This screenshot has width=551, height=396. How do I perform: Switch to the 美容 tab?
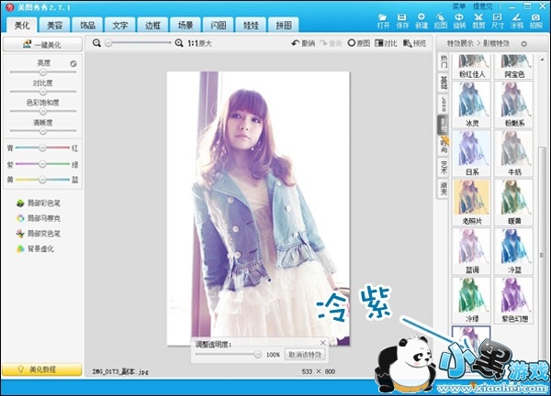pos(54,26)
